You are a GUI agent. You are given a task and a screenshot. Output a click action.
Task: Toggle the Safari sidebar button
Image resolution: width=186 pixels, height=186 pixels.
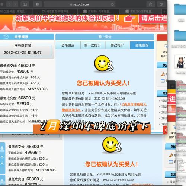point(25,4)
